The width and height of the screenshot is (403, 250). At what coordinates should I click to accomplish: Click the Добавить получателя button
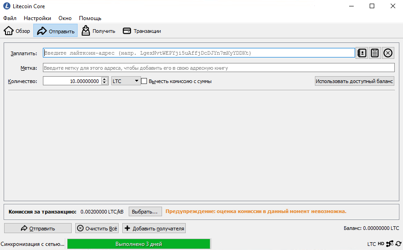154,229
